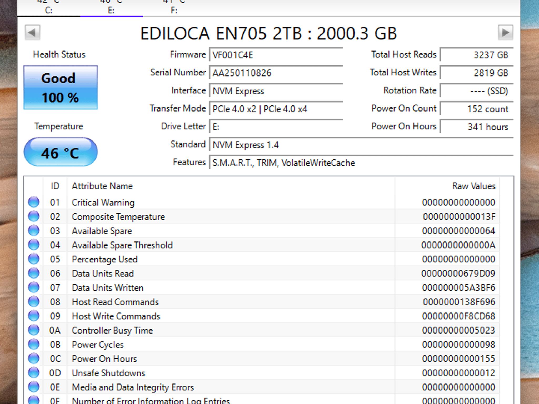Select the E: drive tab
Screen dimensions: 539x404
click(111, 8)
